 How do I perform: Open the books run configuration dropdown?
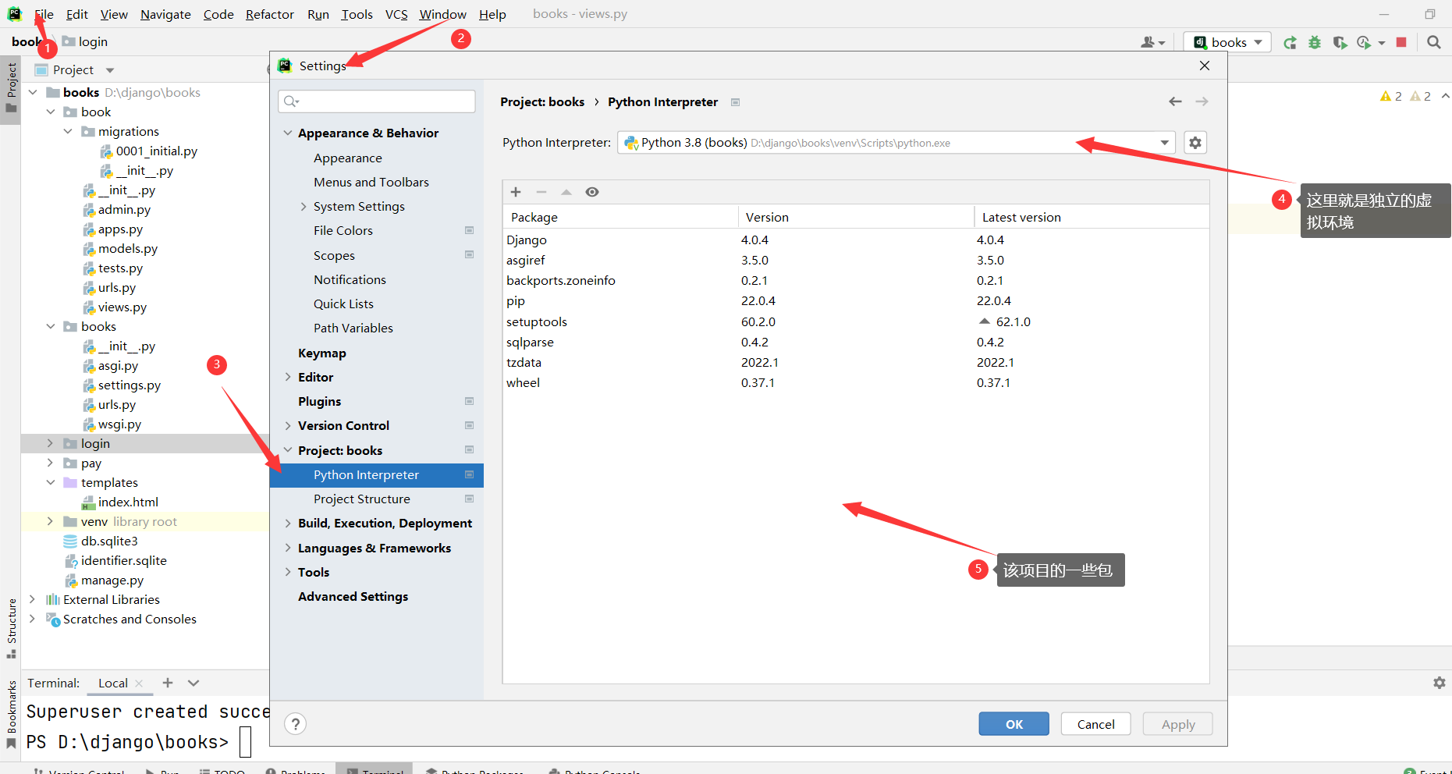click(1228, 42)
